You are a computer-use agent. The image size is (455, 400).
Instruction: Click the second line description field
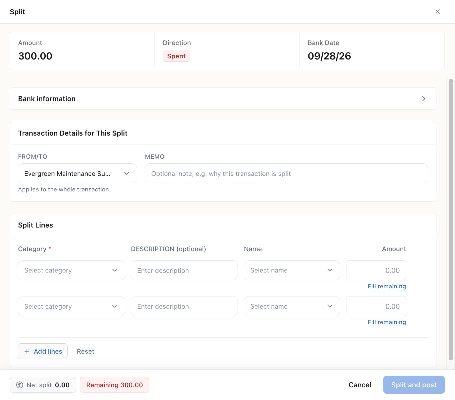click(184, 306)
